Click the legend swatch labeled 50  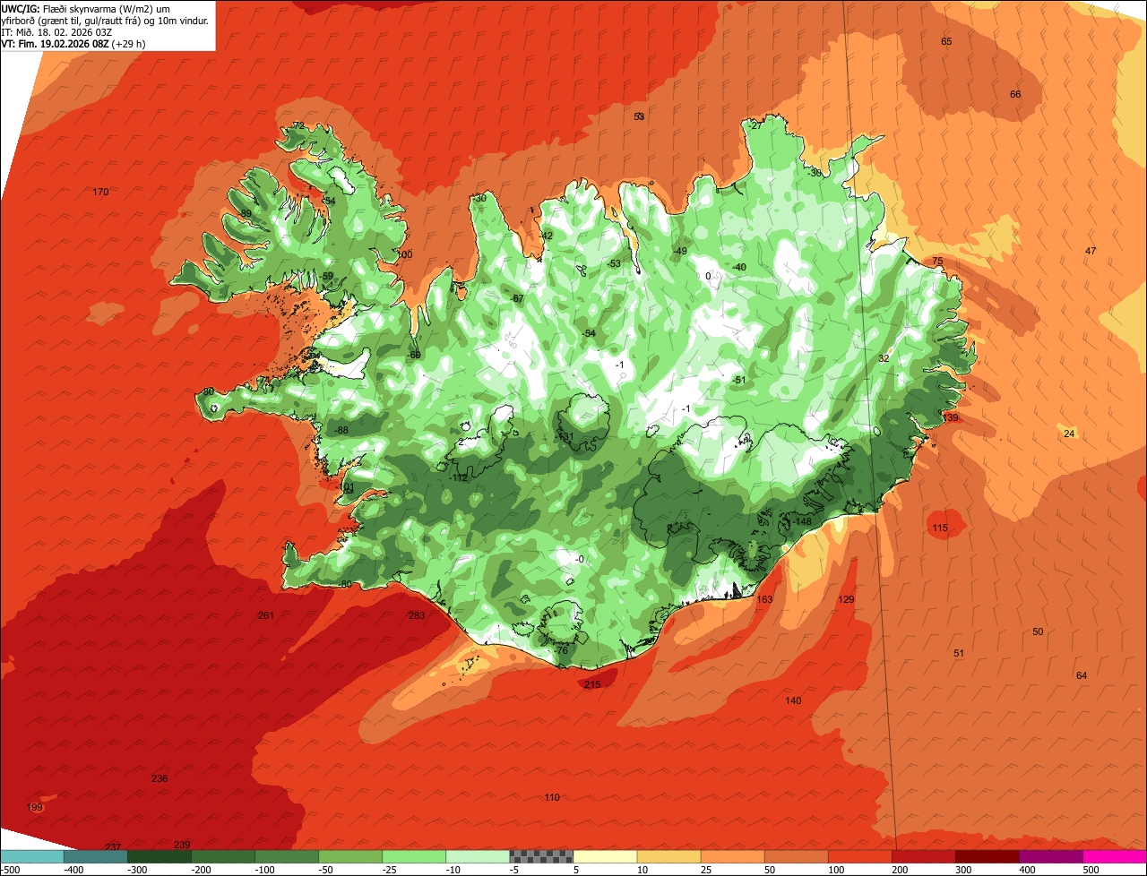pyautogui.click(x=796, y=856)
